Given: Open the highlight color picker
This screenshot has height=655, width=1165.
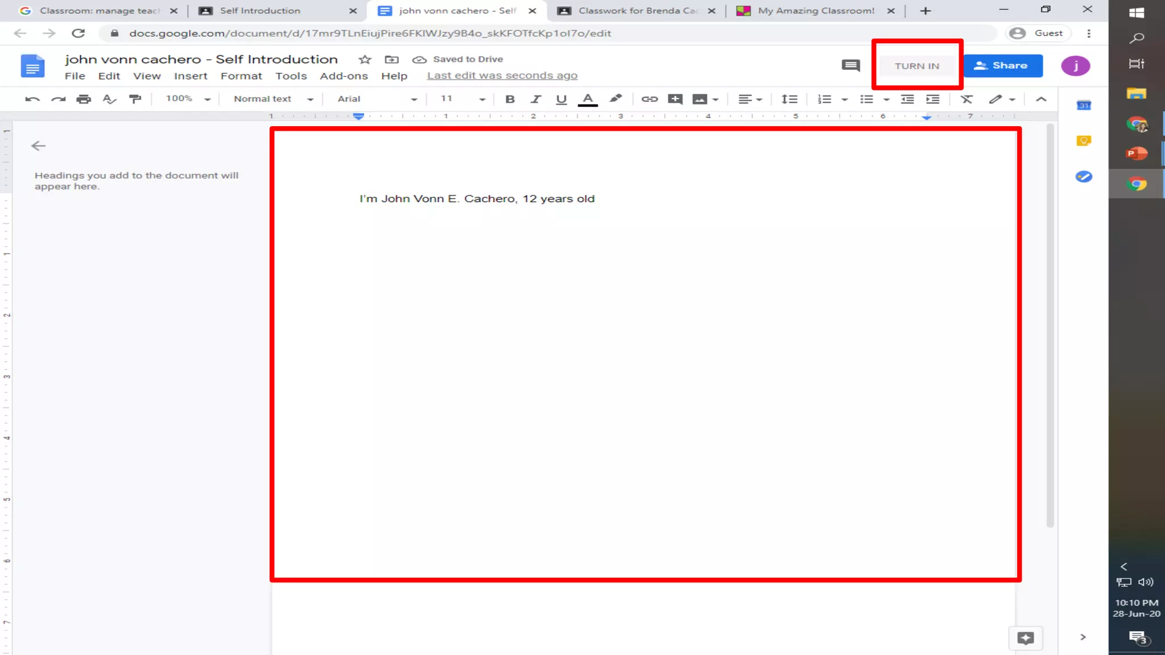Looking at the screenshot, I should (615, 98).
